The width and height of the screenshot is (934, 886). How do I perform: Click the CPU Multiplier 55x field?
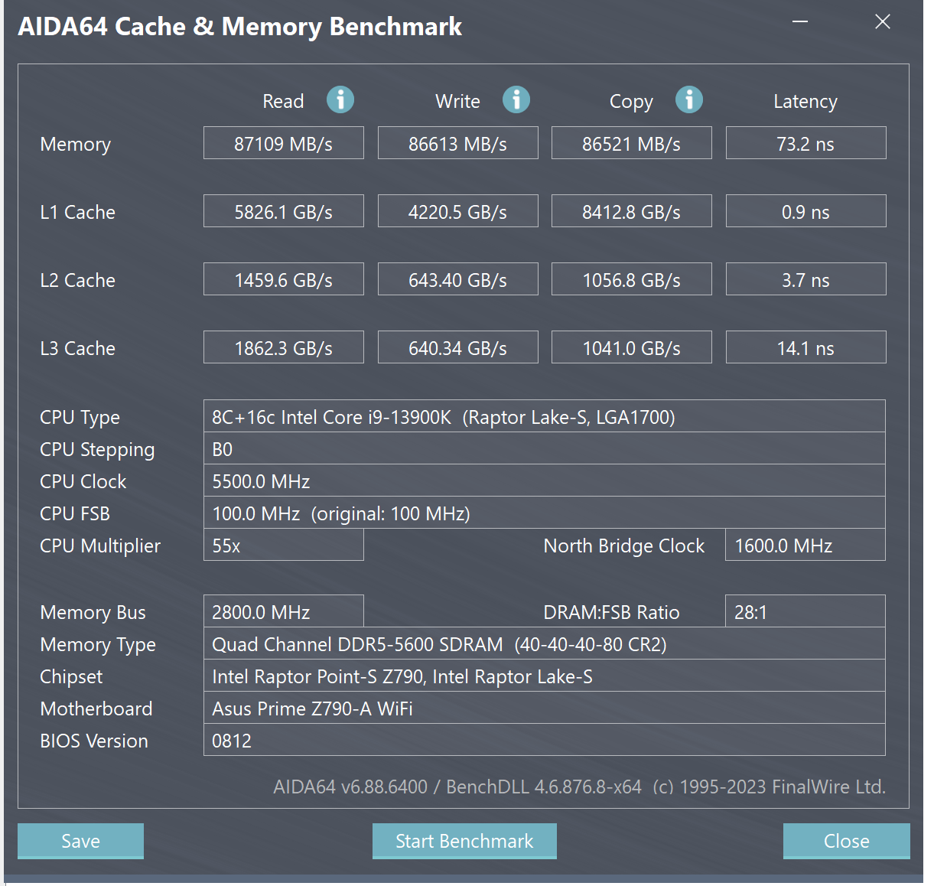click(283, 545)
